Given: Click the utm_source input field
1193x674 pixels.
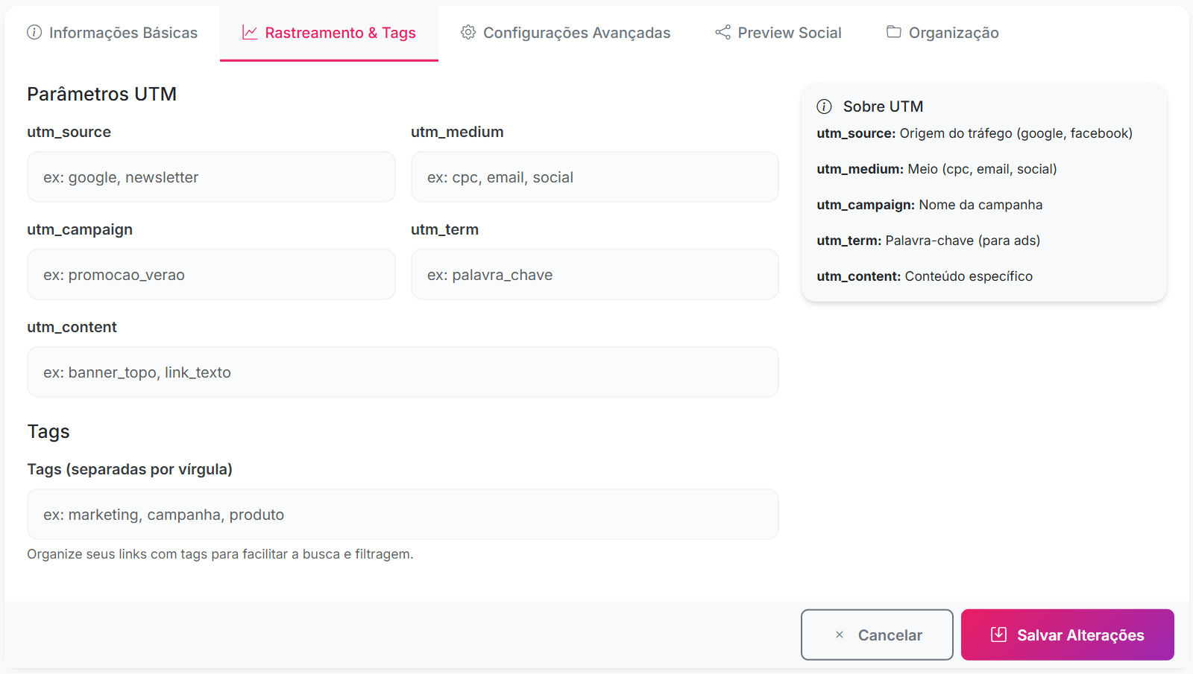Looking at the screenshot, I should 211,177.
